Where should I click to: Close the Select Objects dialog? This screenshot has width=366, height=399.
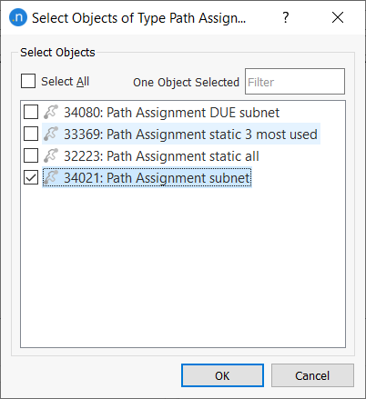click(x=338, y=17)
